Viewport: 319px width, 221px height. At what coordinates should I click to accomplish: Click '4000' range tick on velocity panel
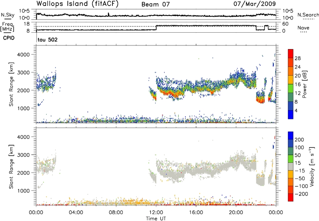(x=24, y=137)
